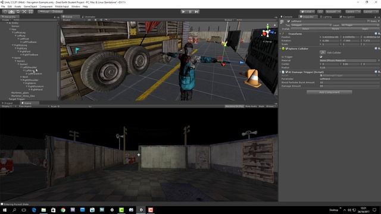Screen dimensions: 381x214
Task: Toggle the Pivot handle position button
Action: 44,11
